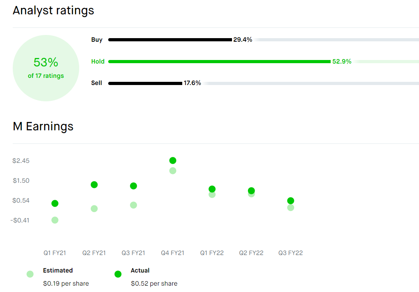Screen dimensions: 419x292
Task: Select the Buy label
Action: tap(97, 40)
